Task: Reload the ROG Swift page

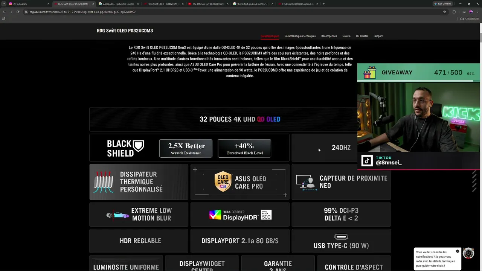Action: [18, 12]
